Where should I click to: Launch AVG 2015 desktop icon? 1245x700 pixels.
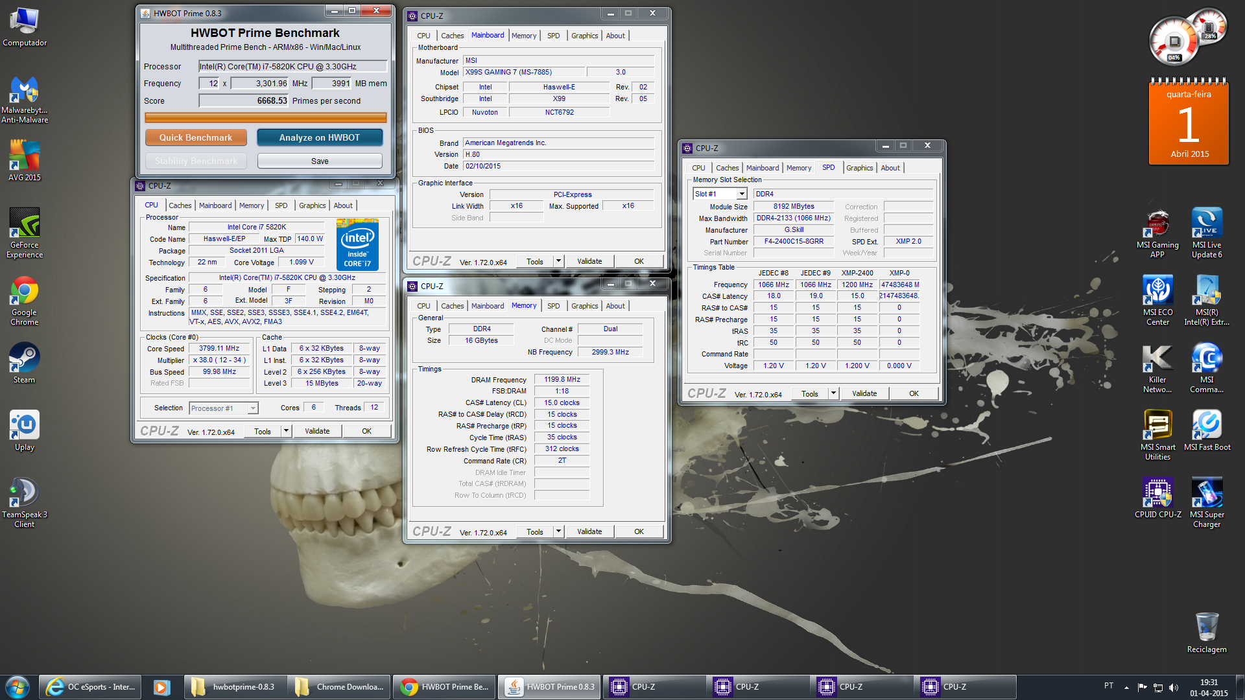tap(25, 161)
